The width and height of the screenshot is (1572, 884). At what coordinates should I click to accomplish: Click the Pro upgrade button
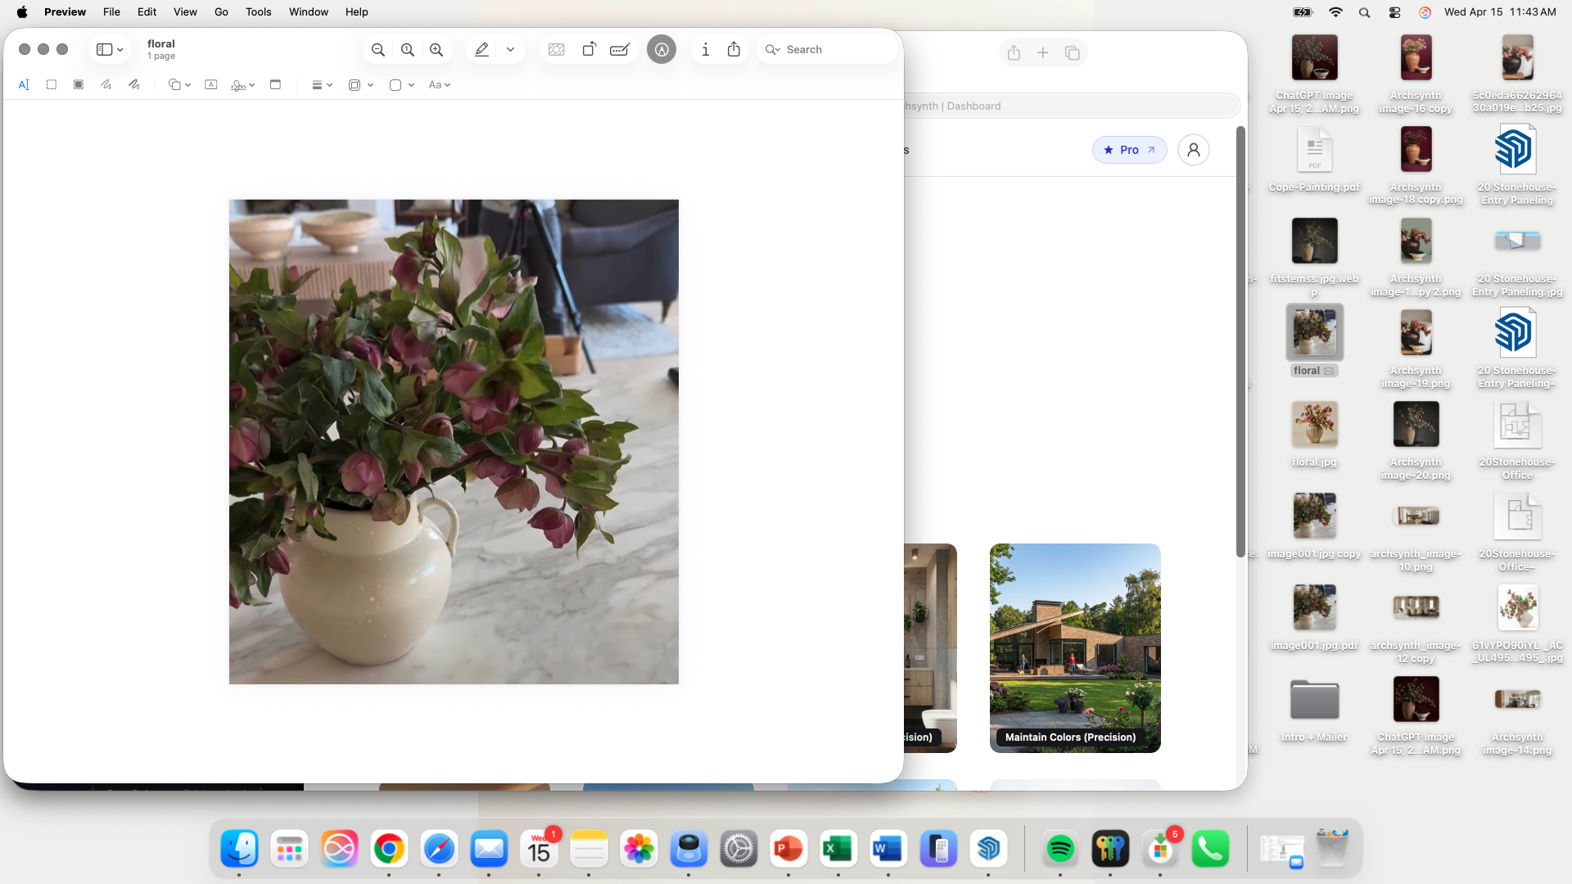[x=1129, y=150]
